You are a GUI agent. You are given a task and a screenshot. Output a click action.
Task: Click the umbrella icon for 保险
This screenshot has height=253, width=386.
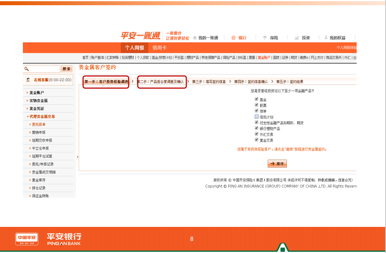[265, 38]
